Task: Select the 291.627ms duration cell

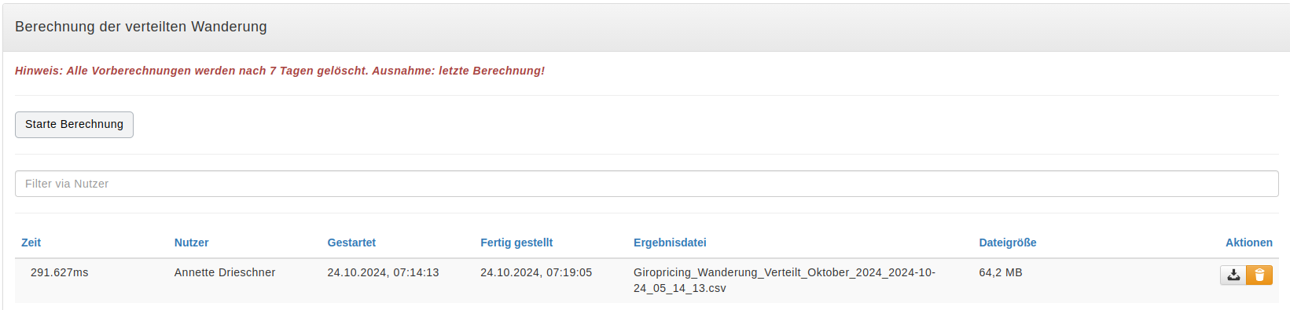Action: (60, 272)
